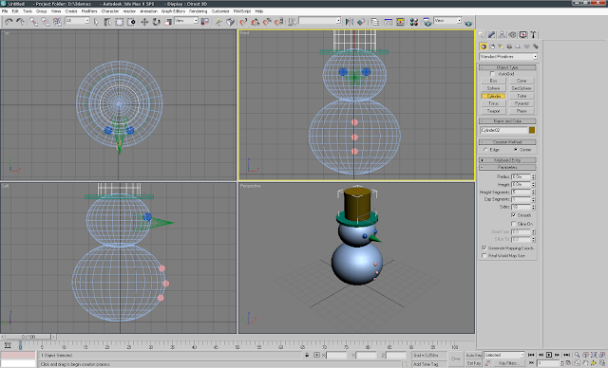Enable the AutoGrid checkbox
This screenshot has width=608, height=368.
pos(492,74)
